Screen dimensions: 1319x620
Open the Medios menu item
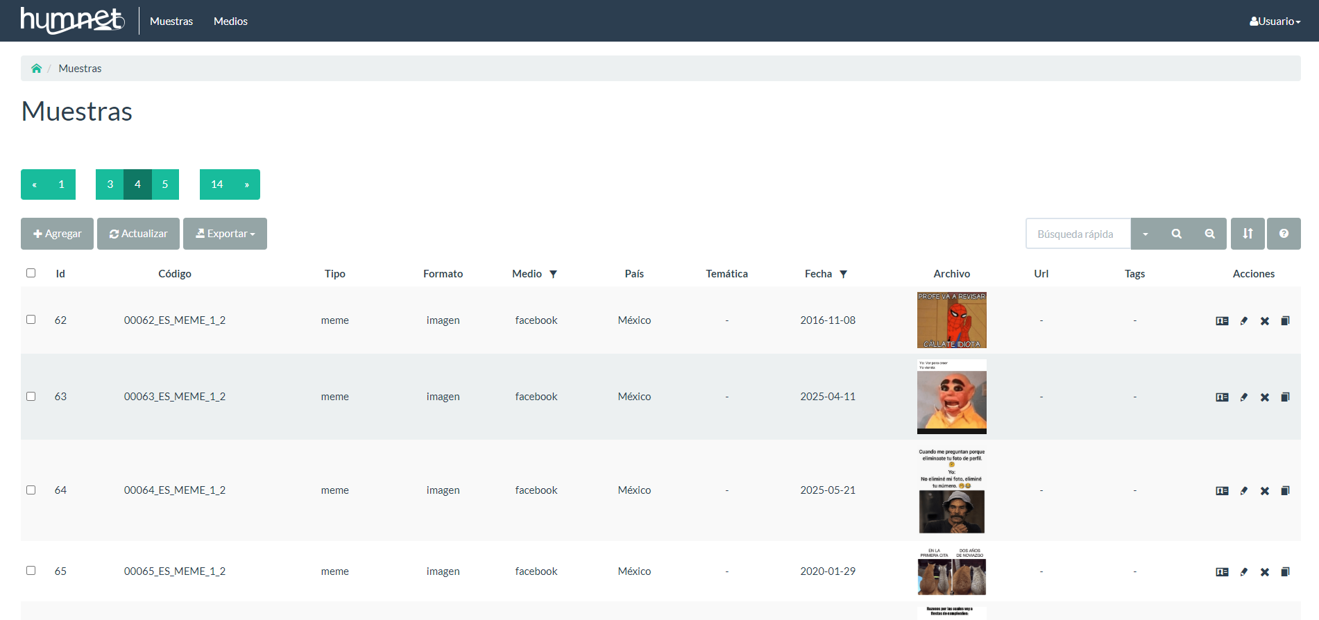click(x=230, y=21)
